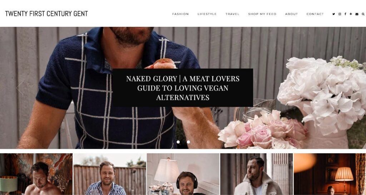Open the Travel menu

(232, 14)
